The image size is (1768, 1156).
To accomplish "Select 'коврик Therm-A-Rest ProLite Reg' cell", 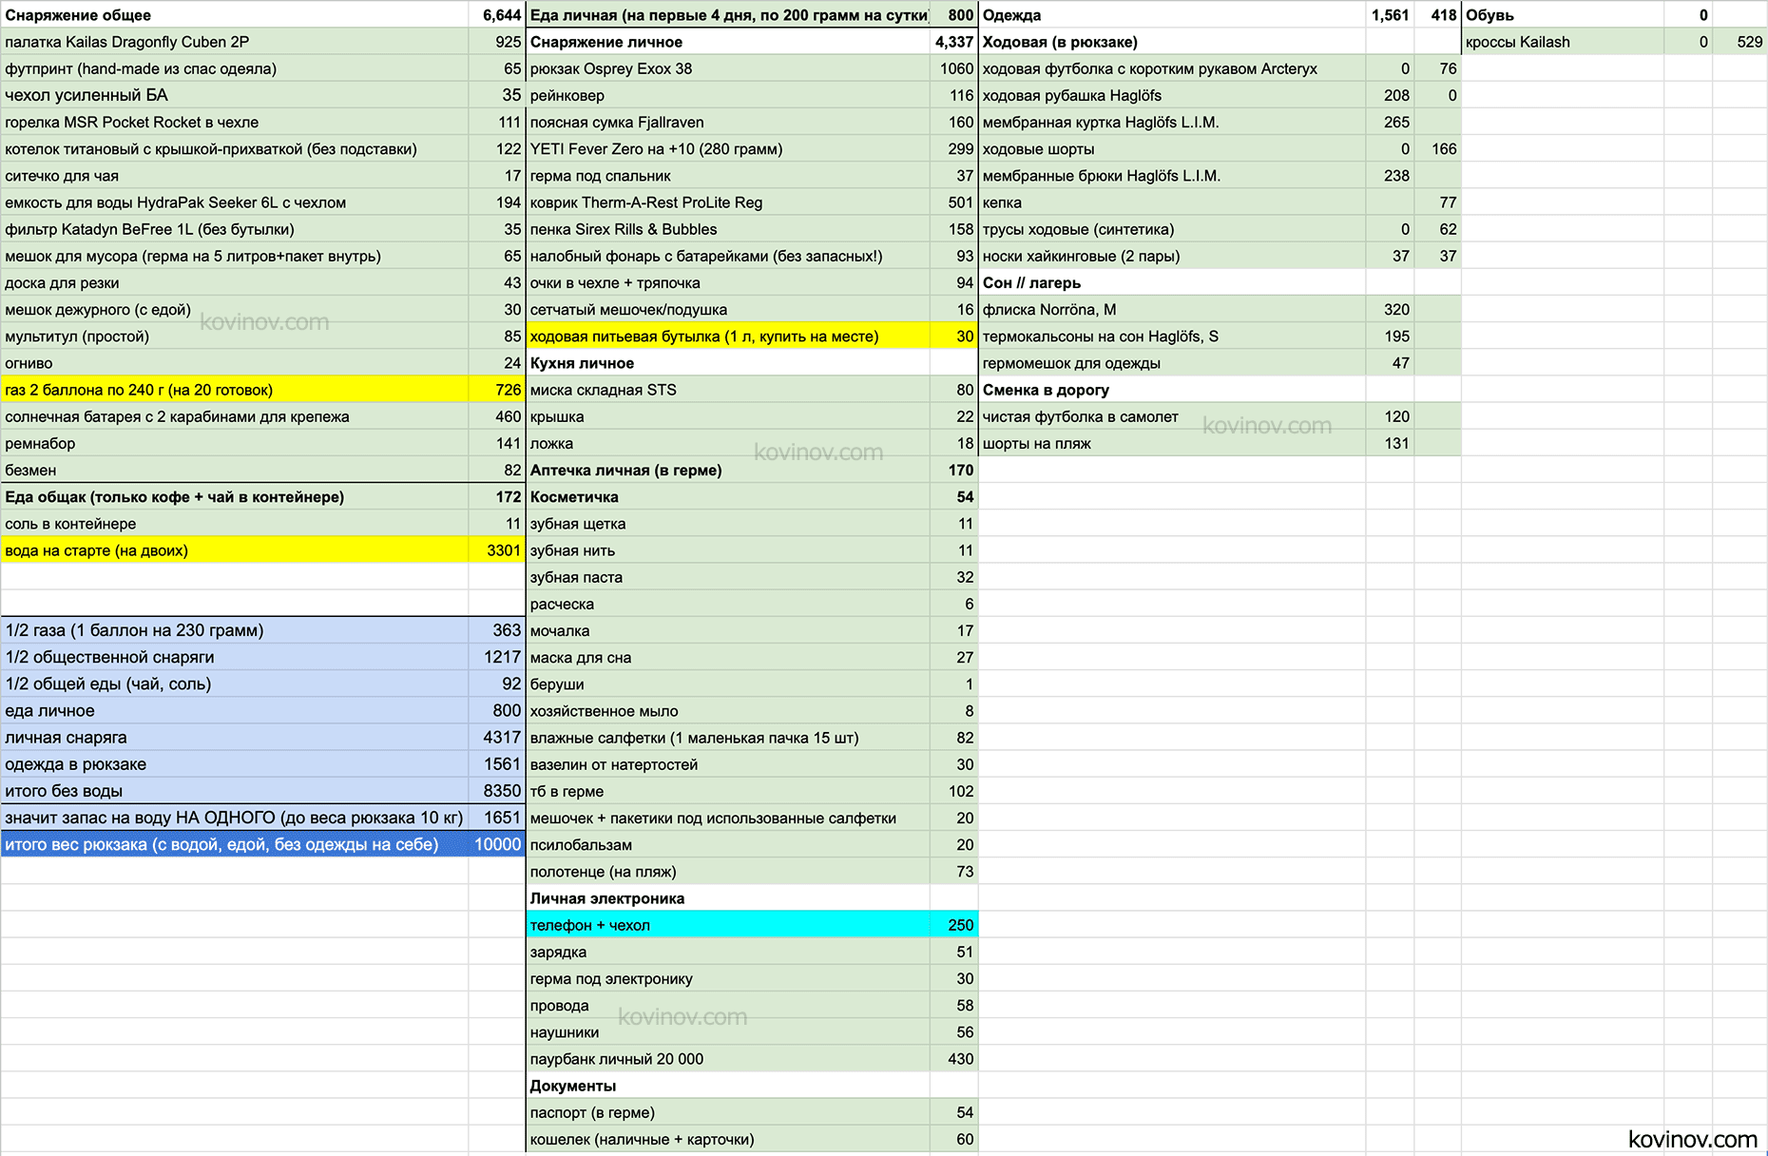I will click(x=728, y=202).
